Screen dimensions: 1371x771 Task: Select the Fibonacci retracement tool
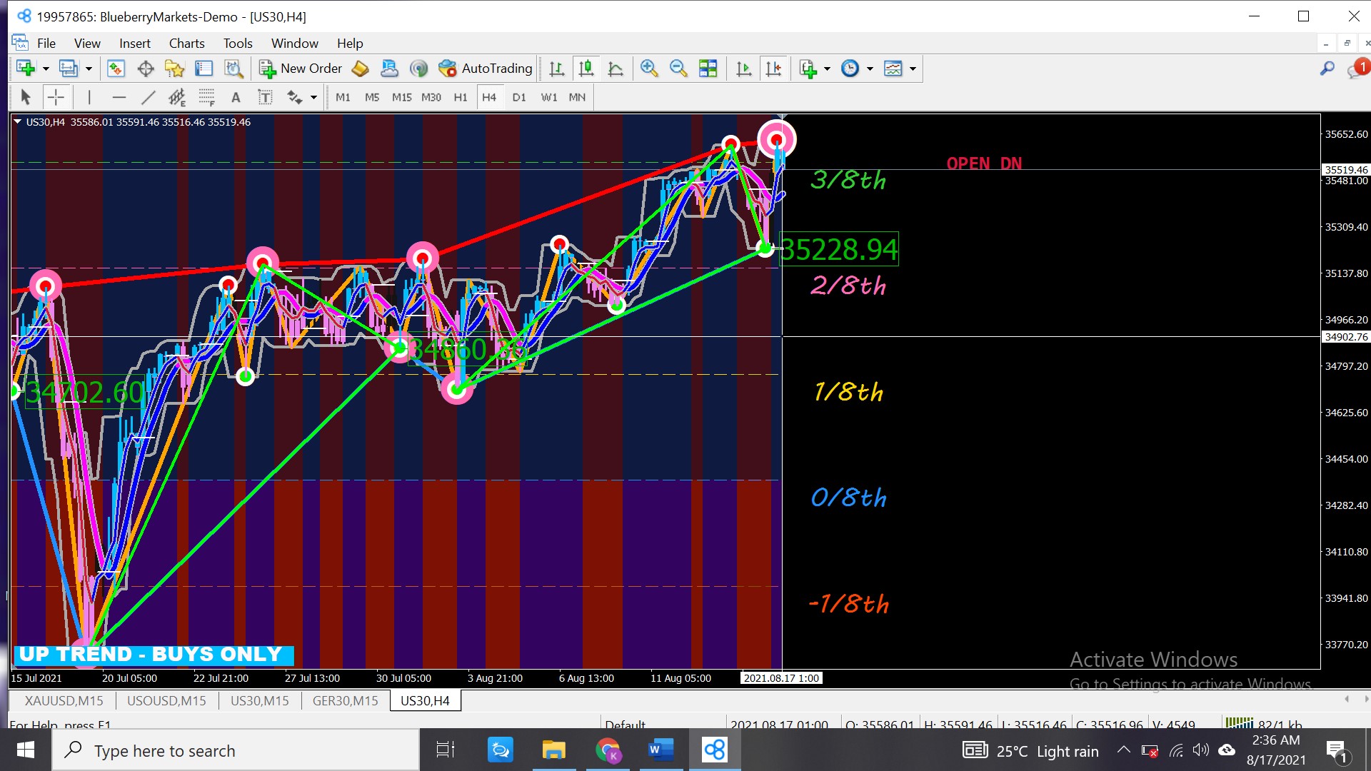206,97
